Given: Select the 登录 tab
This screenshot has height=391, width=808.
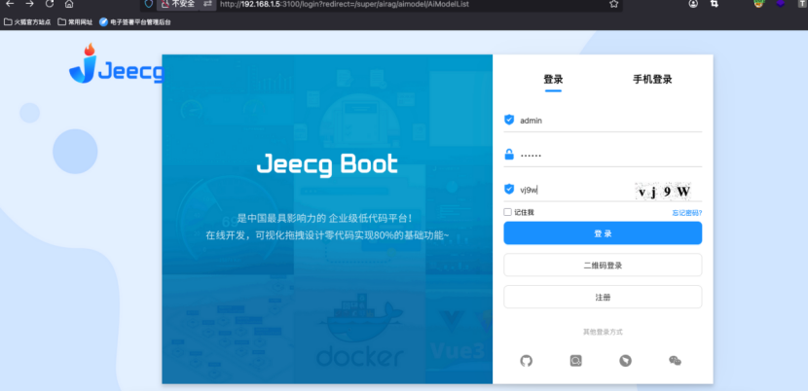Looking at the screenshot, I should [553, 80].
